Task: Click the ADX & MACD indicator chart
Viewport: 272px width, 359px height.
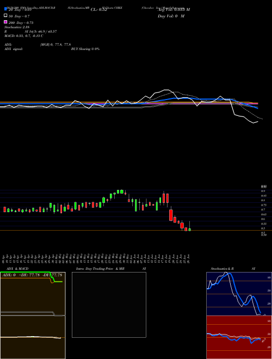Action: (x=33, y=315)
